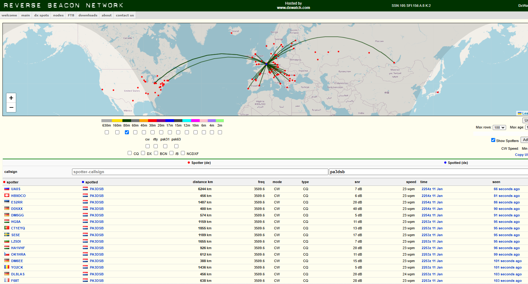
Task: Open the dx spots menu
Action: click(x=41, y=15)
